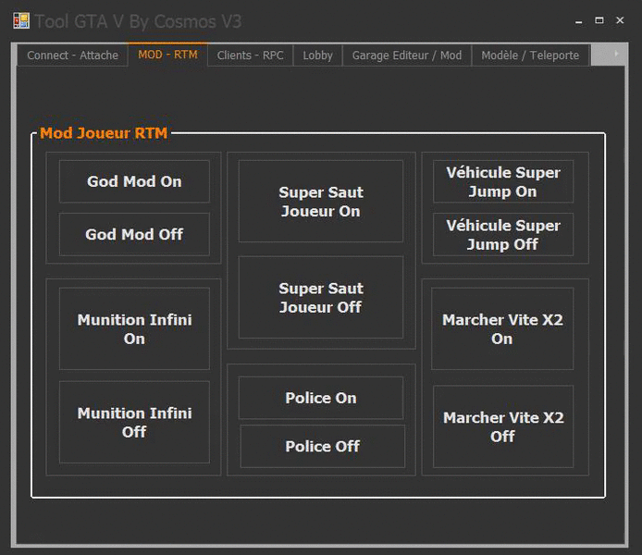Screen dimensions: 642x555
Task: Show more tabs with right arrow
Action: point(616,54)
